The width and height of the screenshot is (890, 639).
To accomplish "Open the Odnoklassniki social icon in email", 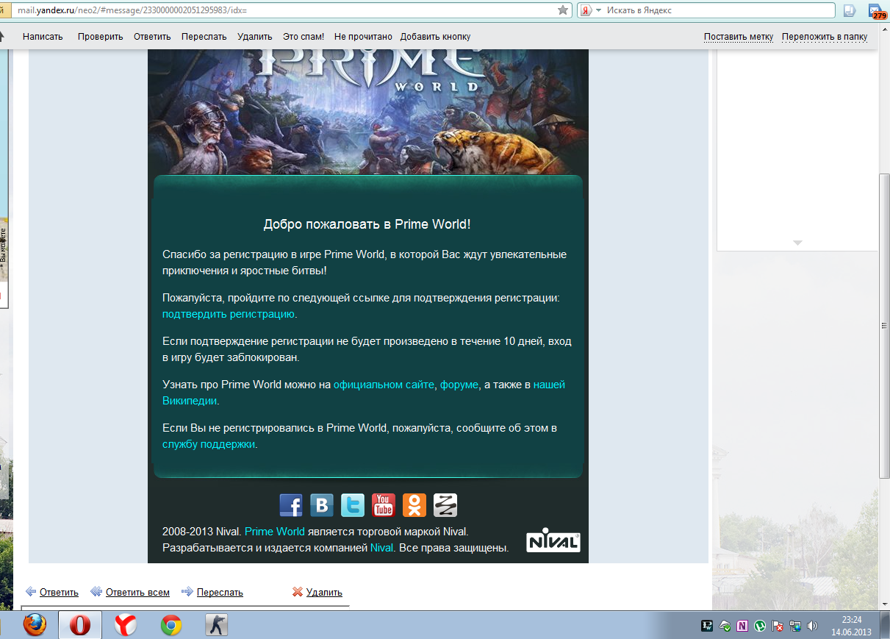I will tap(415, 505).
